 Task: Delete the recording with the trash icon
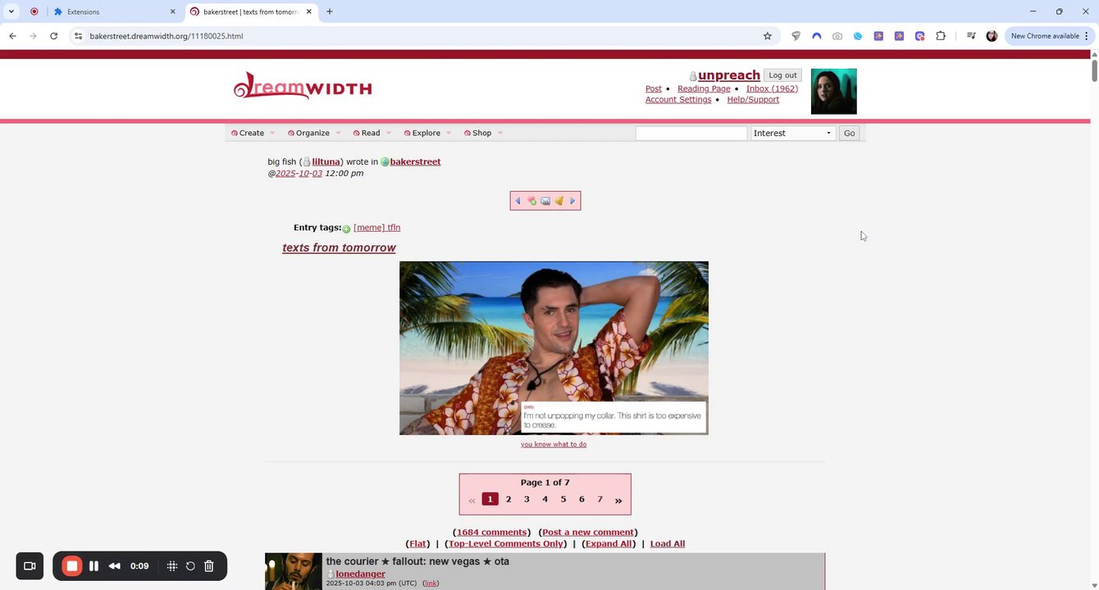[209, 565]
